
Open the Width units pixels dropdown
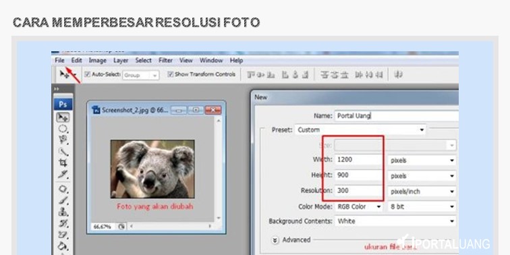coord(422,160)
